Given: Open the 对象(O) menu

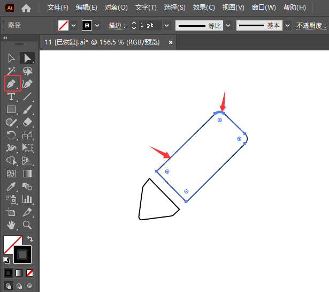Looking at the screenshot, I should pyautogui.click(x=116, y=8).
